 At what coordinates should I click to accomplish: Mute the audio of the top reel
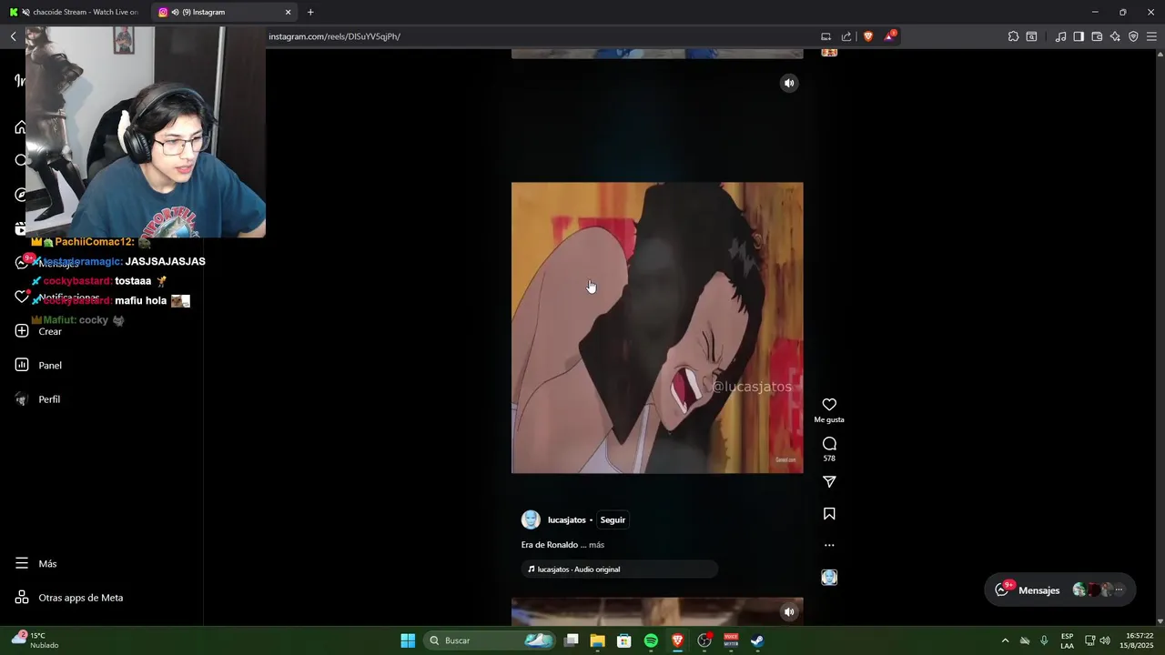click(x=789, y=83)
